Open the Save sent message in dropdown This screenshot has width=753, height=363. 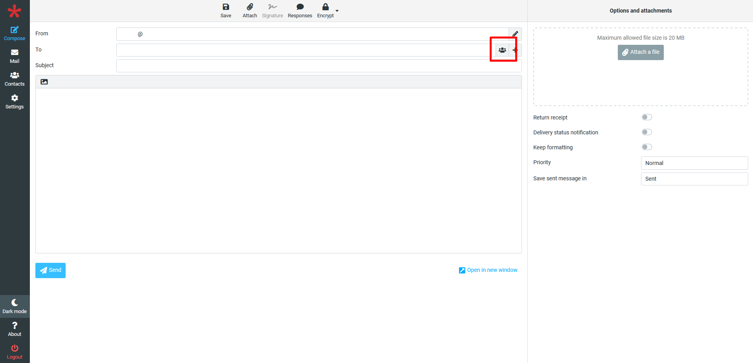[694, 179]
